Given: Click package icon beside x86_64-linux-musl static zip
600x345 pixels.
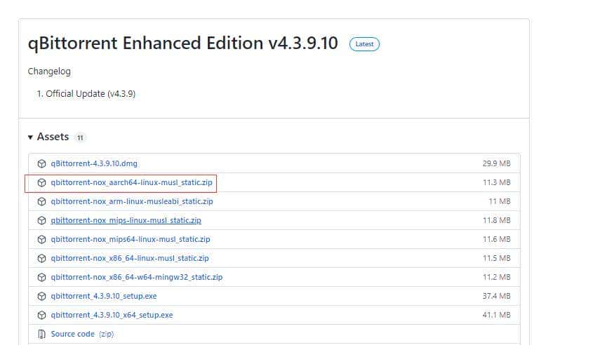Looking at the screenshot, I should 42,258.
